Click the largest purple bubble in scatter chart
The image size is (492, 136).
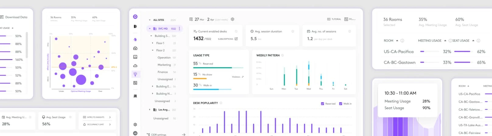click(81, 80)
